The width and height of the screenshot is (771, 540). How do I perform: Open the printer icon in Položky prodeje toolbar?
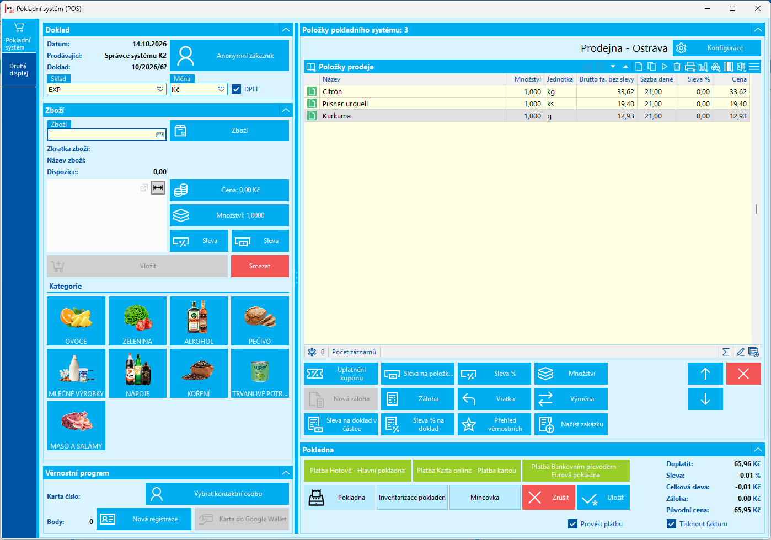click(690, 67)
